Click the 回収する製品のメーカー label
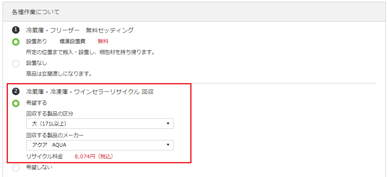 55,135
